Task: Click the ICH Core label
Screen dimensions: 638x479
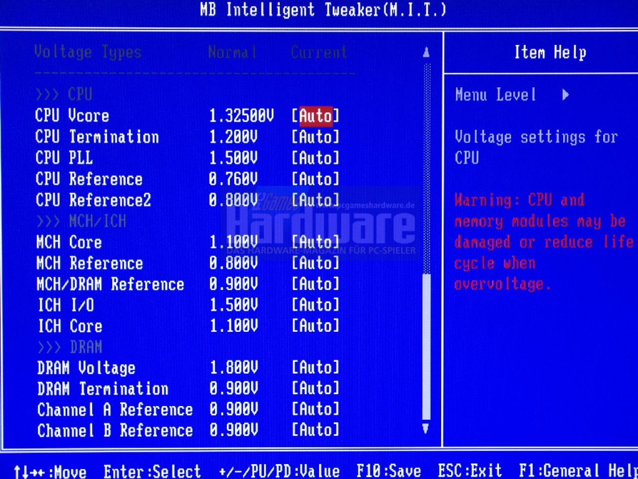Action: 70,326
